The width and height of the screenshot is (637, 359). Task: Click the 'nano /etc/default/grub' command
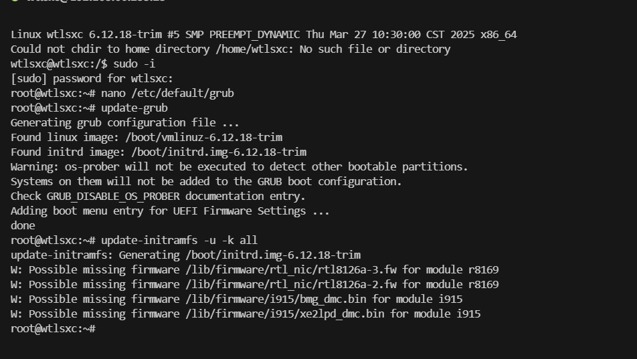click(167, 94)
